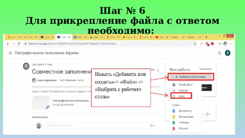Choose 'Google Диск' from the add menu
Screen dimensions: 245x138
click(x=185, y=85)
